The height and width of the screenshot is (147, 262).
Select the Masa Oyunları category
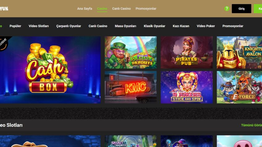[x=125, y=26]
